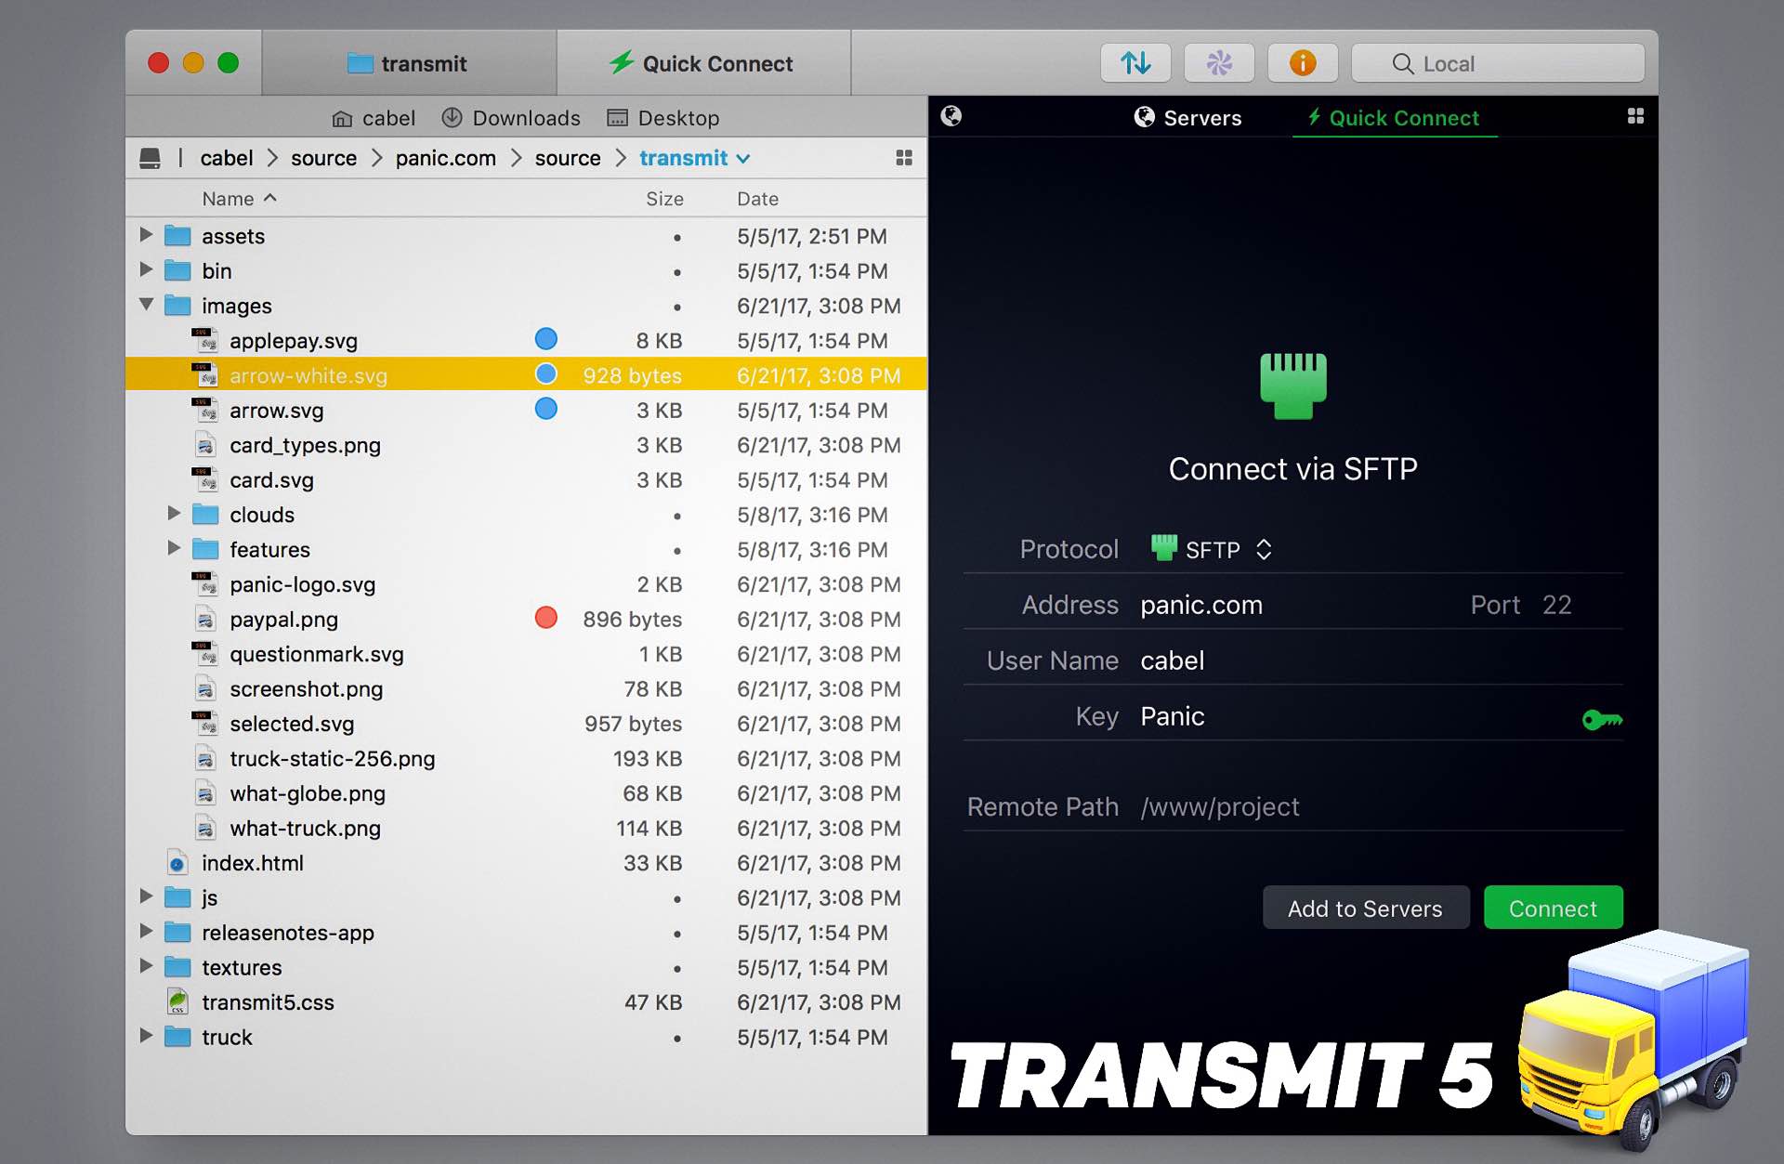Click the local grid view icon top-left

[905, 159]
